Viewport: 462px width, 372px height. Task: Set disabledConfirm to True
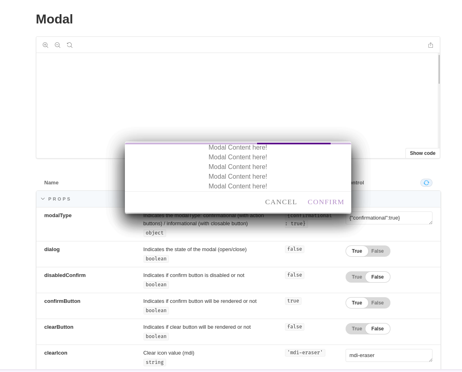pyautogui.click(x=357, y=277)
